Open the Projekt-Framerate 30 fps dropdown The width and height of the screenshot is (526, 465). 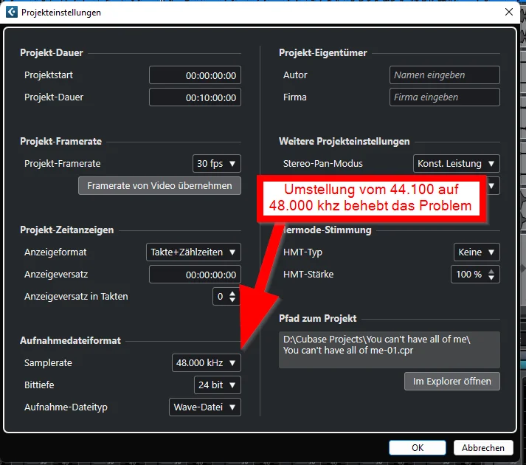click(x=217, y=164)
